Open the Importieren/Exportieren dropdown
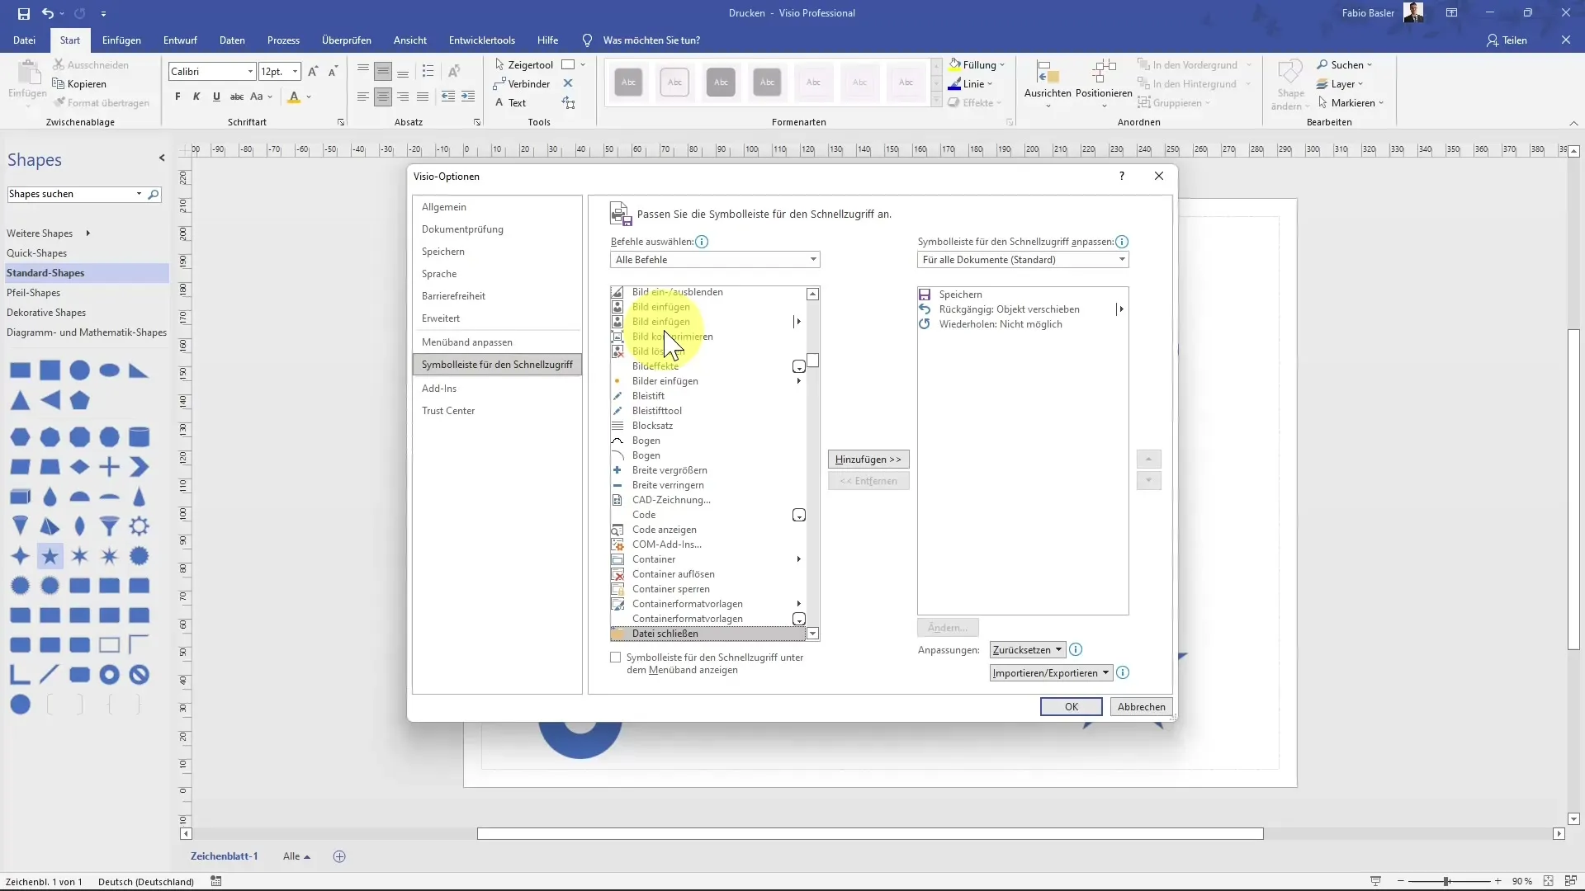Screen dimensions: 1585x891 (1051, 673)
